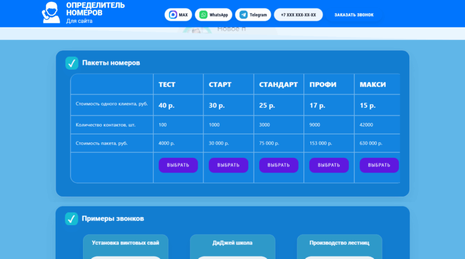465x259 pixels.
Task: Click the ЗАКАЗАТЬ ЗВОНОК button
Action: (x=354, y=15)
